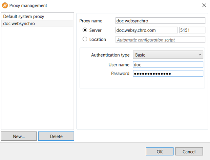
Task: Click the Delete button
Action: tap(56, 136)
